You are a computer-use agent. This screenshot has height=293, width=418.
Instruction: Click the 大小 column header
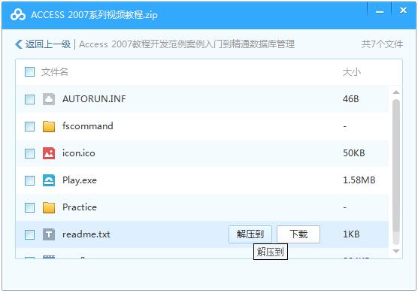(352, 72)
